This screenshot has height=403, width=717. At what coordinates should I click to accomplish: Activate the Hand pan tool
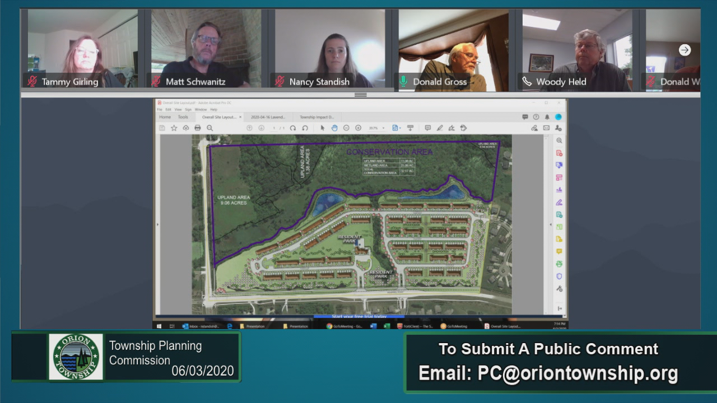coord(334,128)
